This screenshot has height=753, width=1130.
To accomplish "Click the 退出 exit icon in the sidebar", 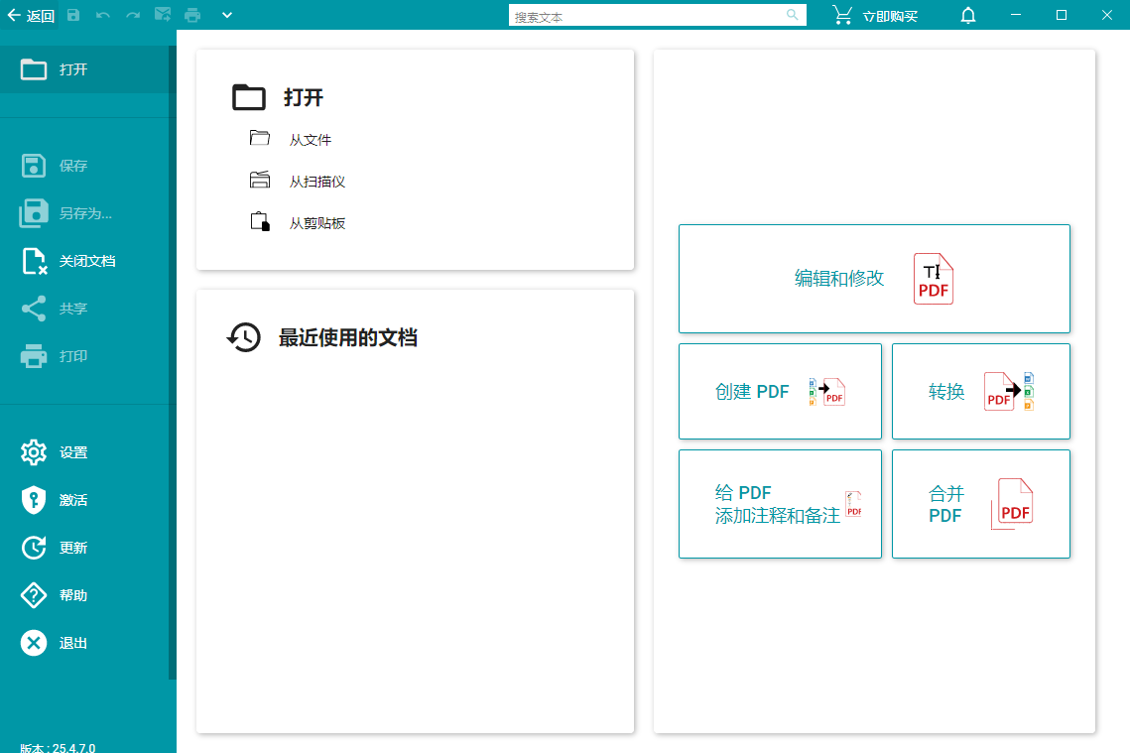I will coord(33,643).
